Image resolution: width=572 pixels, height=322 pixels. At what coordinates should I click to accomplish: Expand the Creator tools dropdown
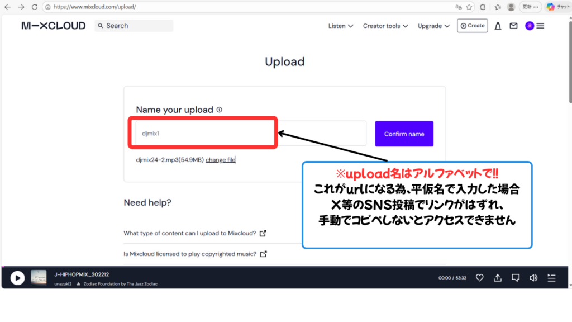tap(385, 26)
